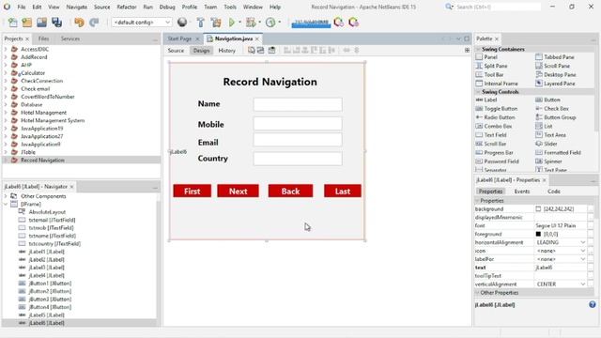Expand Other Components in Navigator
This screenshot has height=338, width=601.
click(x=6, y=196)
